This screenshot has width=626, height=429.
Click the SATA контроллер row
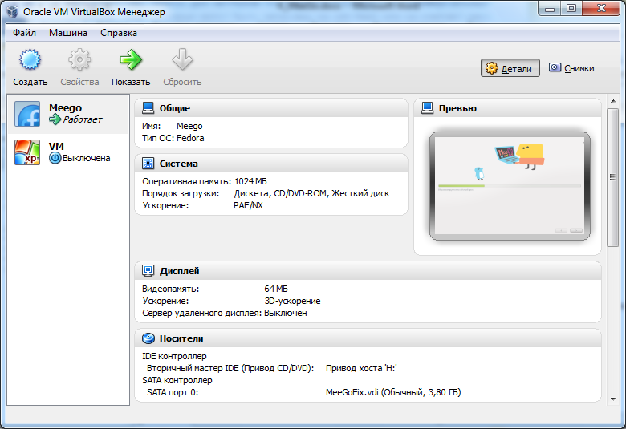177,380
